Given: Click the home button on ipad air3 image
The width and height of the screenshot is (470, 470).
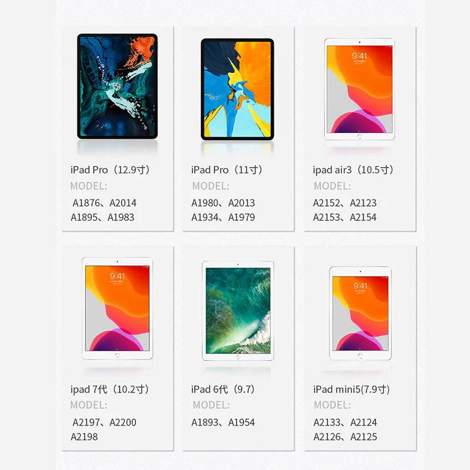Looking at the screenshot, I should 360,136.
